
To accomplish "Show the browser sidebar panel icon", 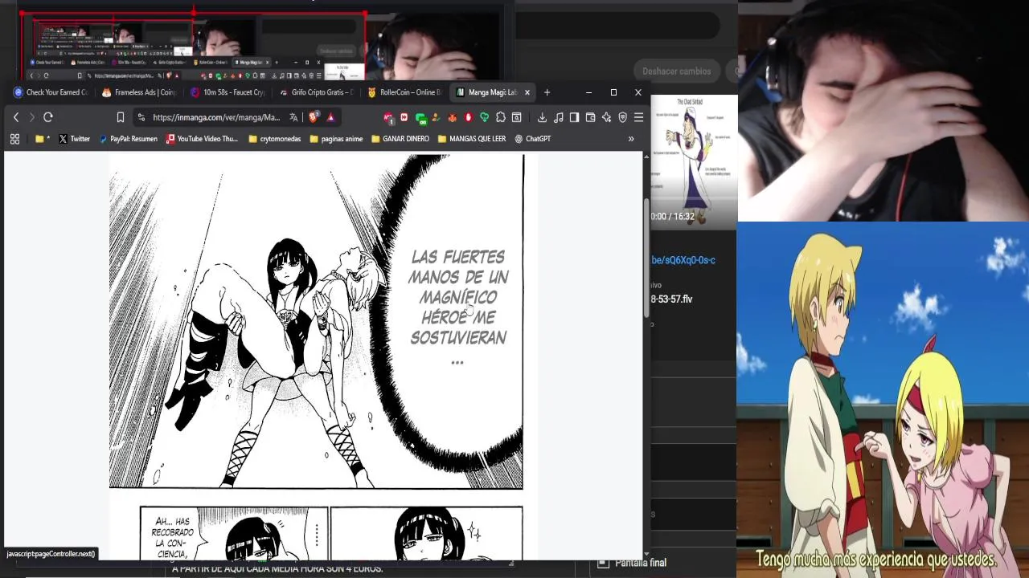I will [x=574, y=117].
